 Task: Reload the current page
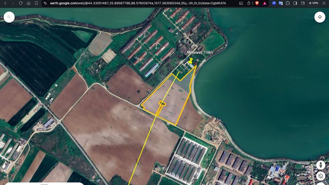(21, 3)
